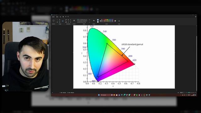Screen dimensions: 201x113
Task: Click the blue background removal icon
Action: (63, 21)
